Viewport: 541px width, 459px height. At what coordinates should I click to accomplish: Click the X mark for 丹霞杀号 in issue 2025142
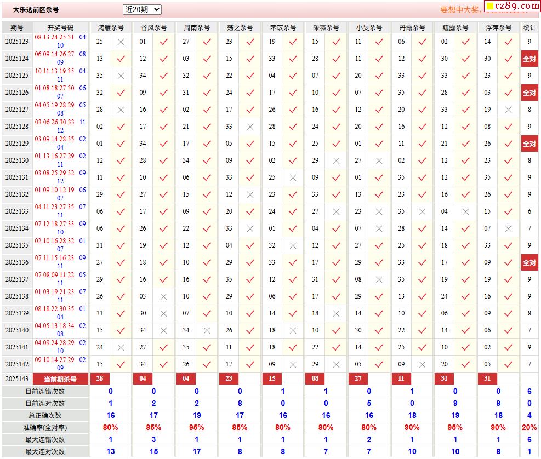[422, 364]
